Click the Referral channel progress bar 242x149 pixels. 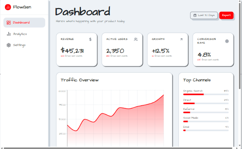[x=206, y=113]
